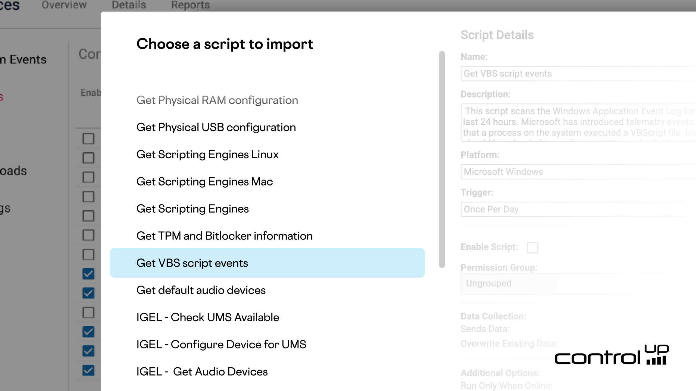Switch to the Details tab

point(128,5)
